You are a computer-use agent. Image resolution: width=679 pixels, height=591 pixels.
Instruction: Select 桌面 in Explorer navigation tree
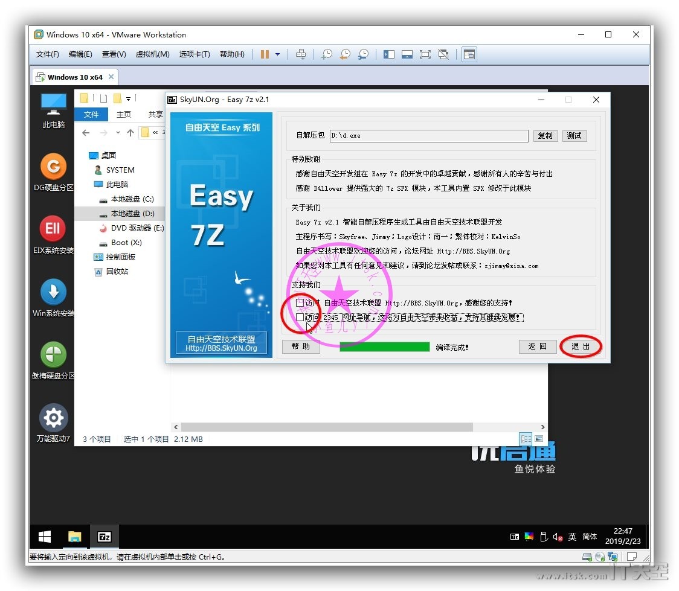(x=102, y=155)
